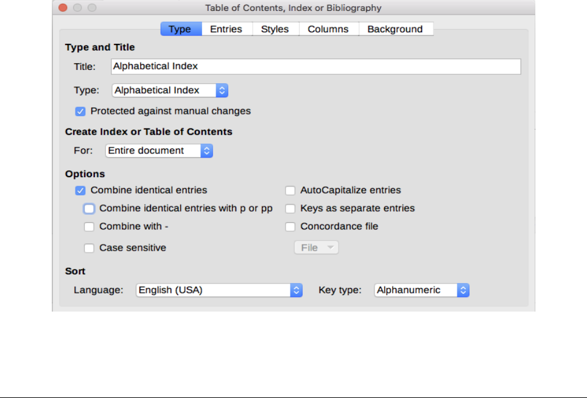
Task: Select the Background tab
Action: tap(395, 29)
